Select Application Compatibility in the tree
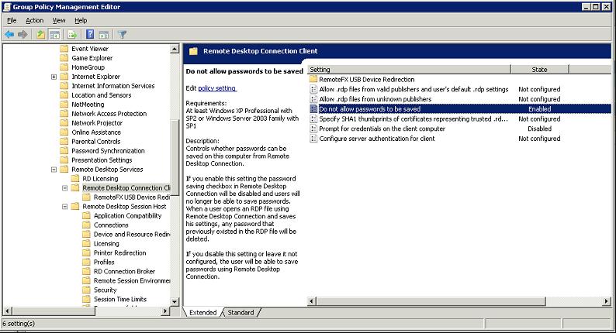The width and height of the screenshot is (616, 333). (127, 216)
